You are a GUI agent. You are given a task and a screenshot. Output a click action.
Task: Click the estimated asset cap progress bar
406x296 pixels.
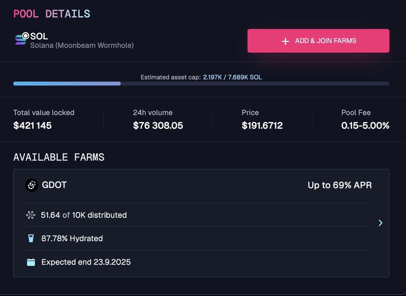(x=201, y=84)
